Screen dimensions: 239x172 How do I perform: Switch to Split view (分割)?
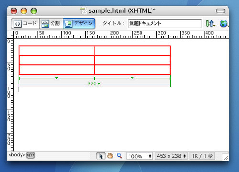51,23
